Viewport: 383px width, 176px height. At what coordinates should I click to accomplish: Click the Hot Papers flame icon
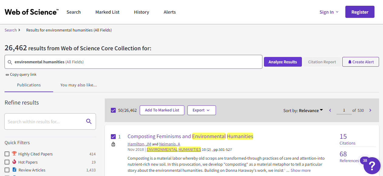[14, 162]
